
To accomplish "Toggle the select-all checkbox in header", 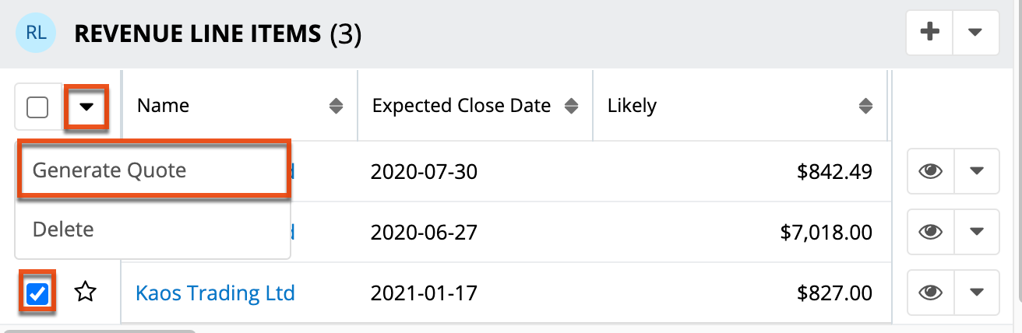I will pos(37,107).
